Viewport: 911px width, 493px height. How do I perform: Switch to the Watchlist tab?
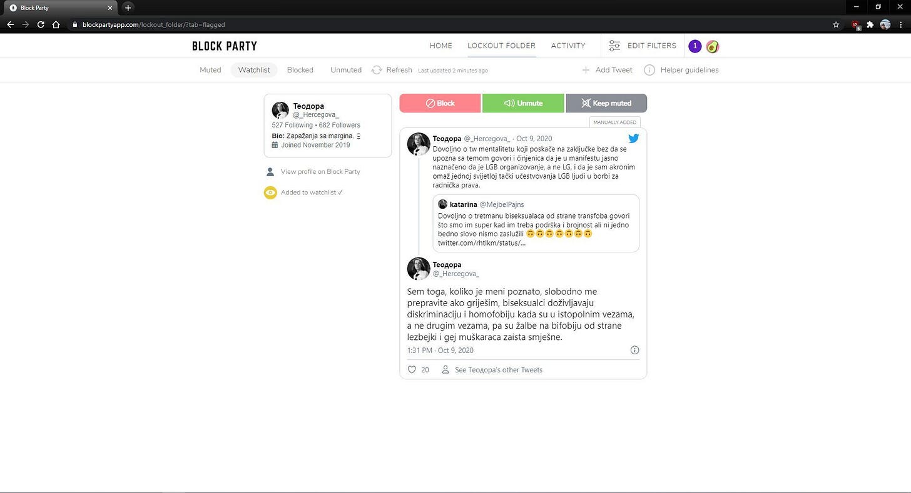[254, 70]
